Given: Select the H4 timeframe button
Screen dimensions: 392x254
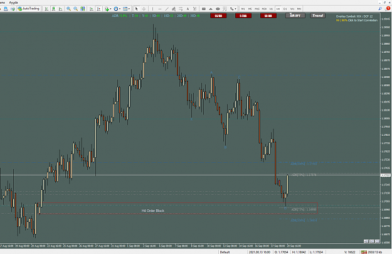Looking at the screenshot, I should [x=278, y=9].
